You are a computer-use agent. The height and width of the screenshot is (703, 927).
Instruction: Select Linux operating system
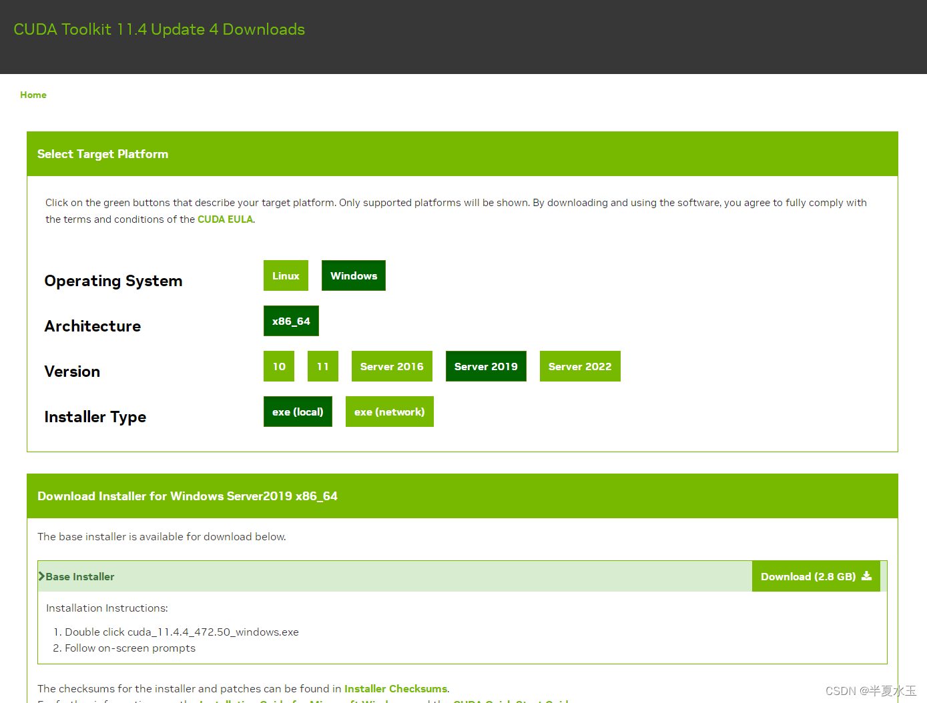click(x=286, y=275)
